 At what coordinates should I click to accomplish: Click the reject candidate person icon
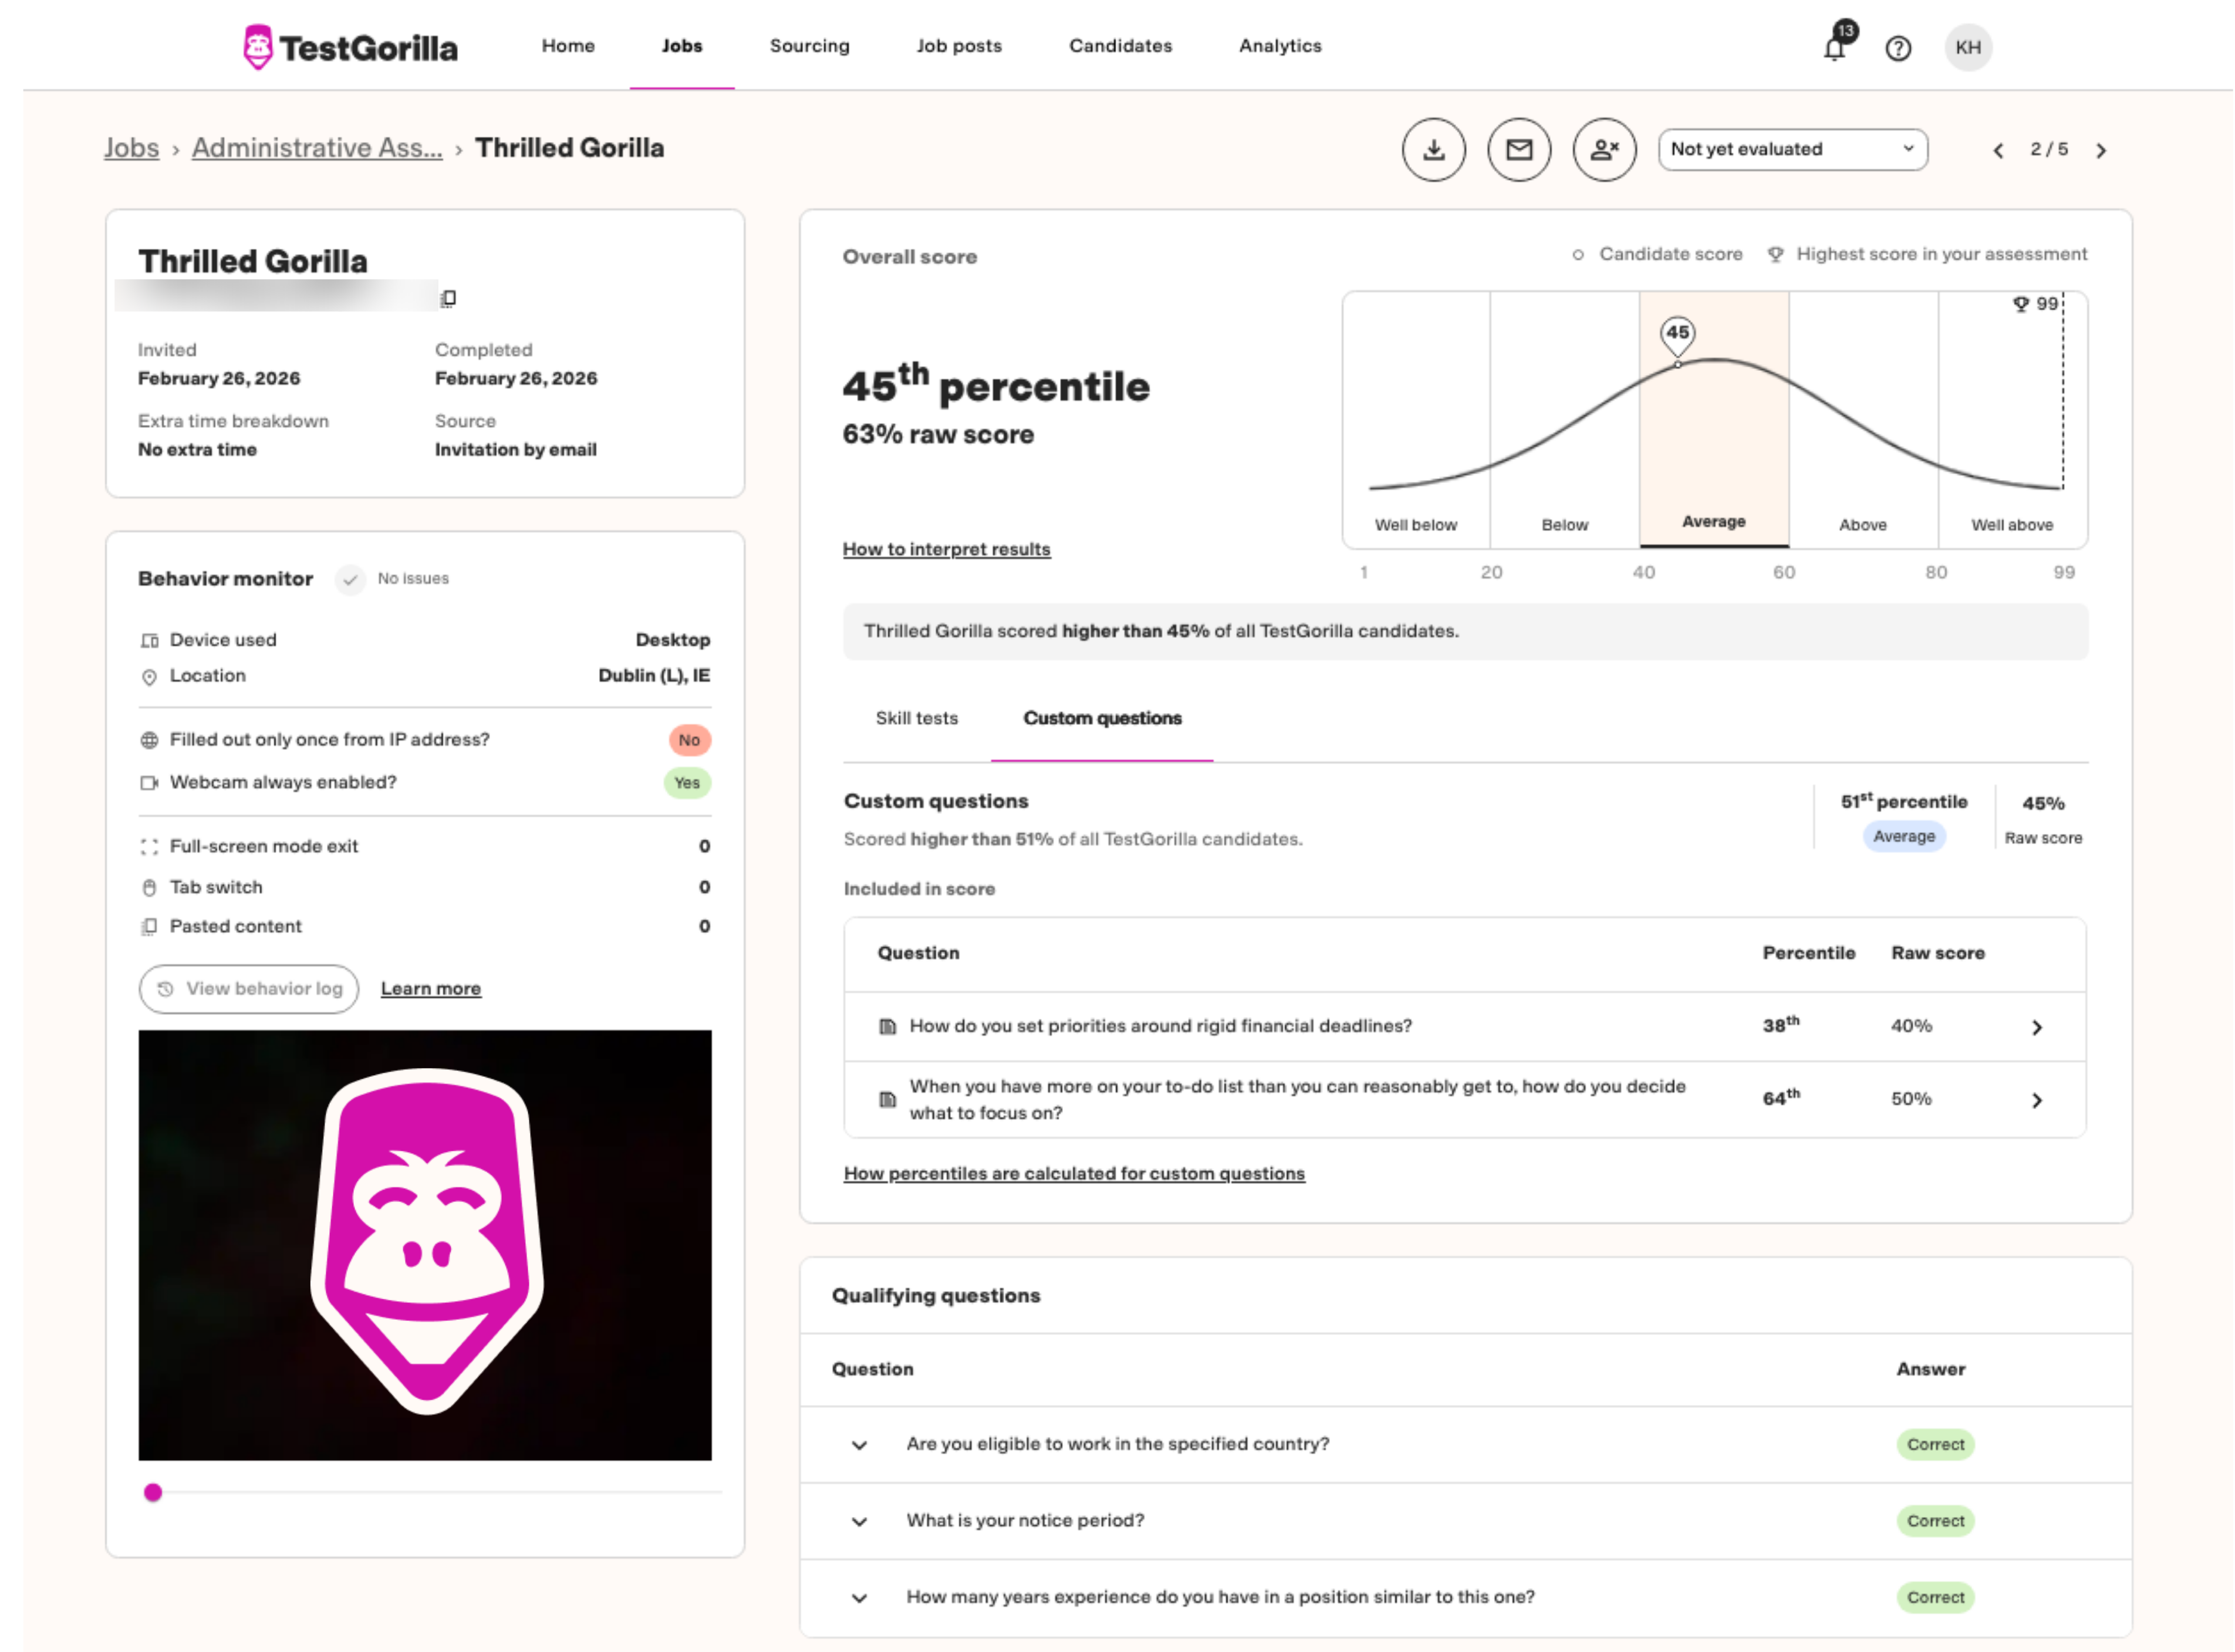coord(1604,150)
